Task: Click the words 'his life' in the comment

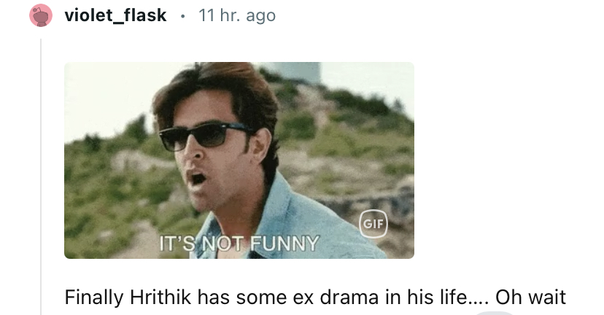Action: pos(437,297)
